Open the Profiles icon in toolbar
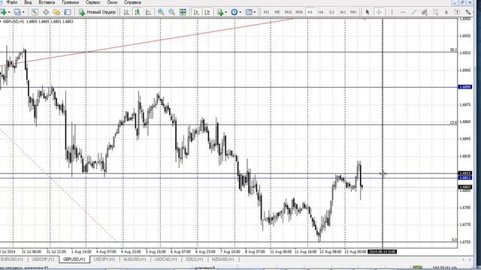This screenshot has height=270, width=481. click(17, 12)
